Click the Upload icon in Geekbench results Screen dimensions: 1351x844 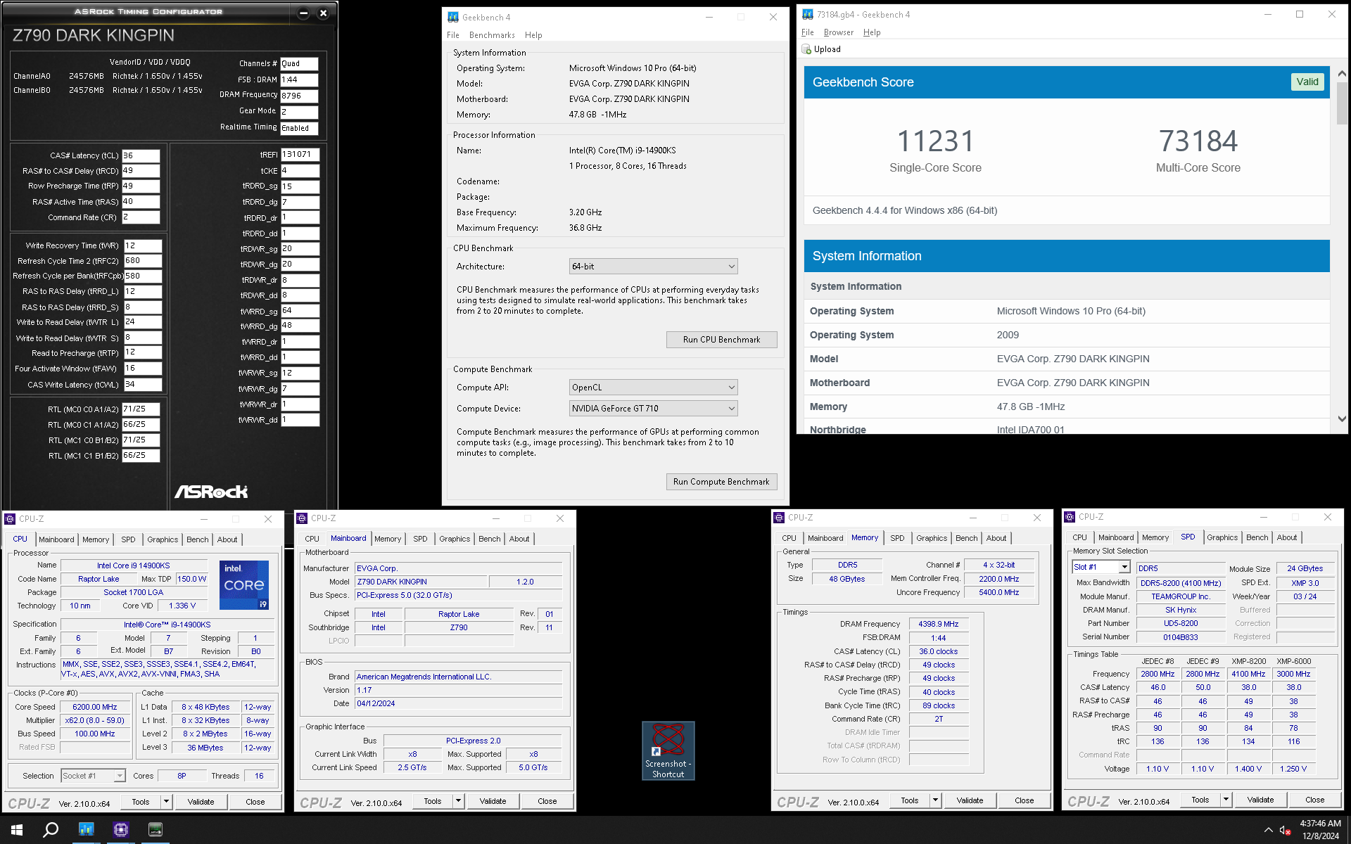coord(806,49)
